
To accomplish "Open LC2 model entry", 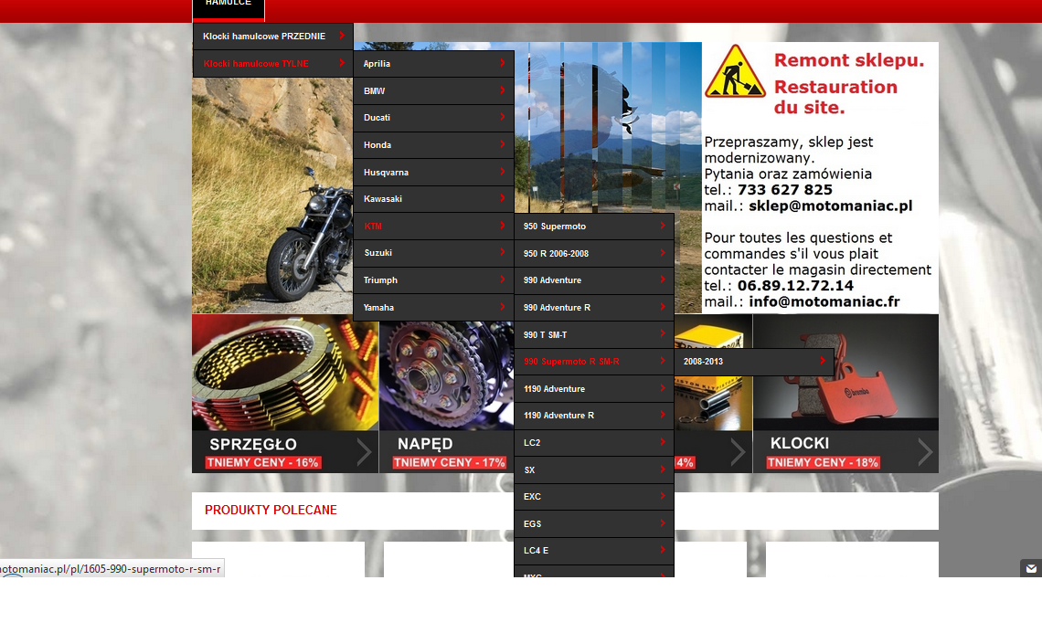I will [594, 442].
